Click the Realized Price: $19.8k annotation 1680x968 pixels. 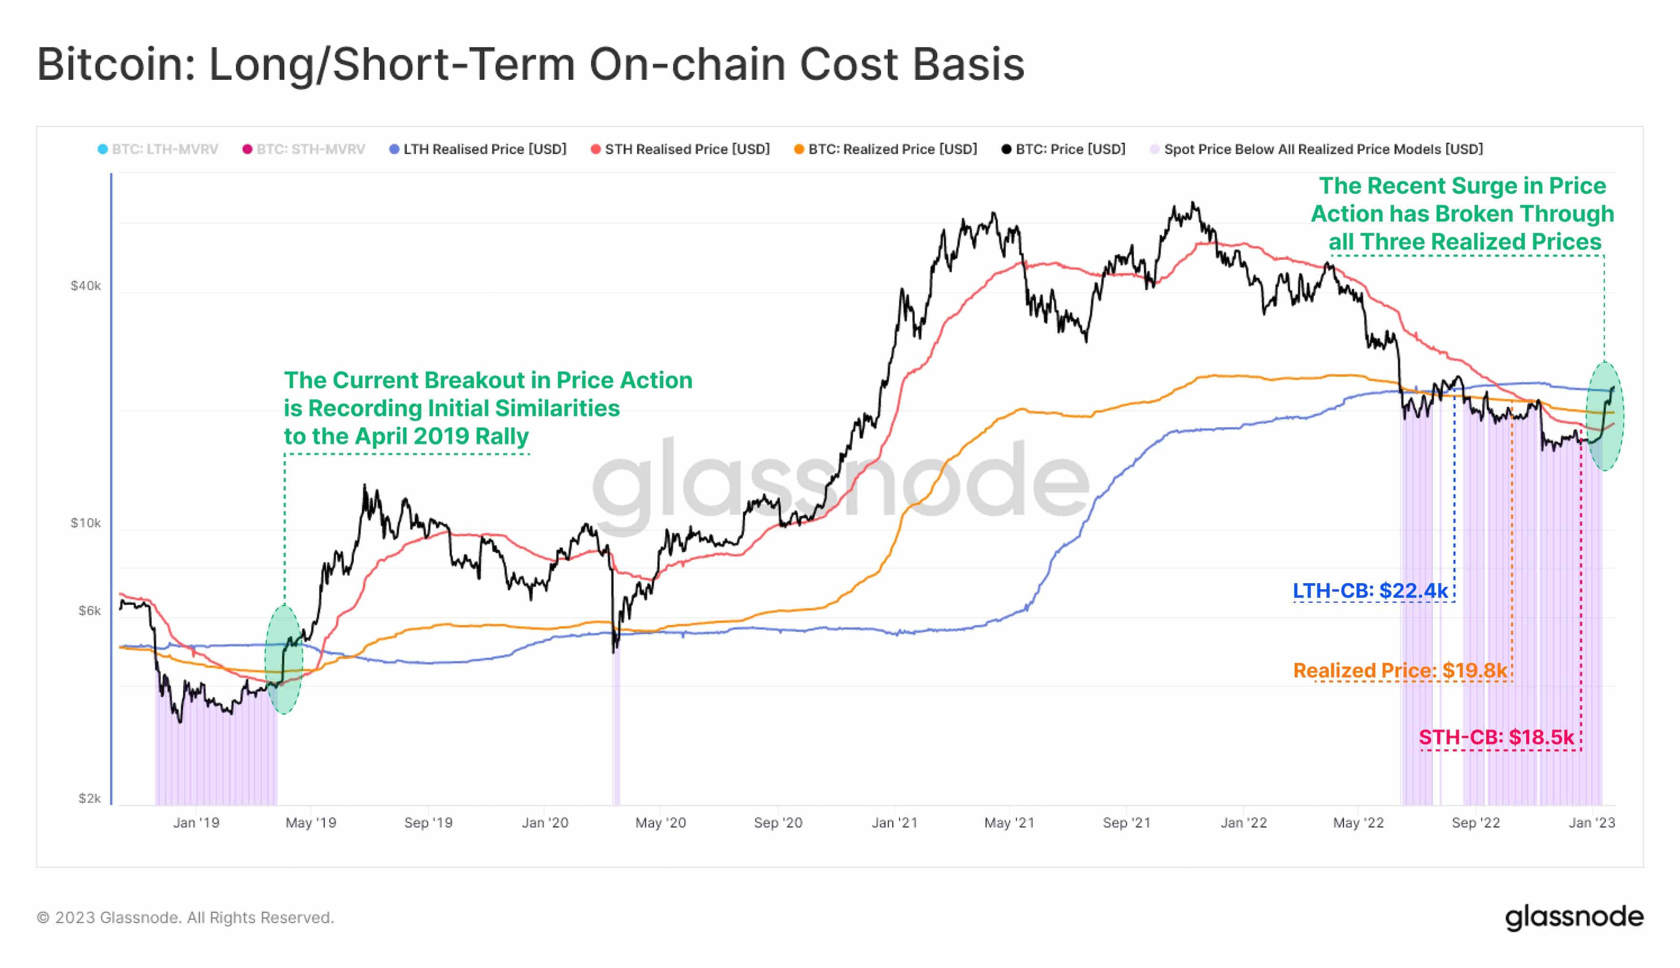click(1400, 670)
